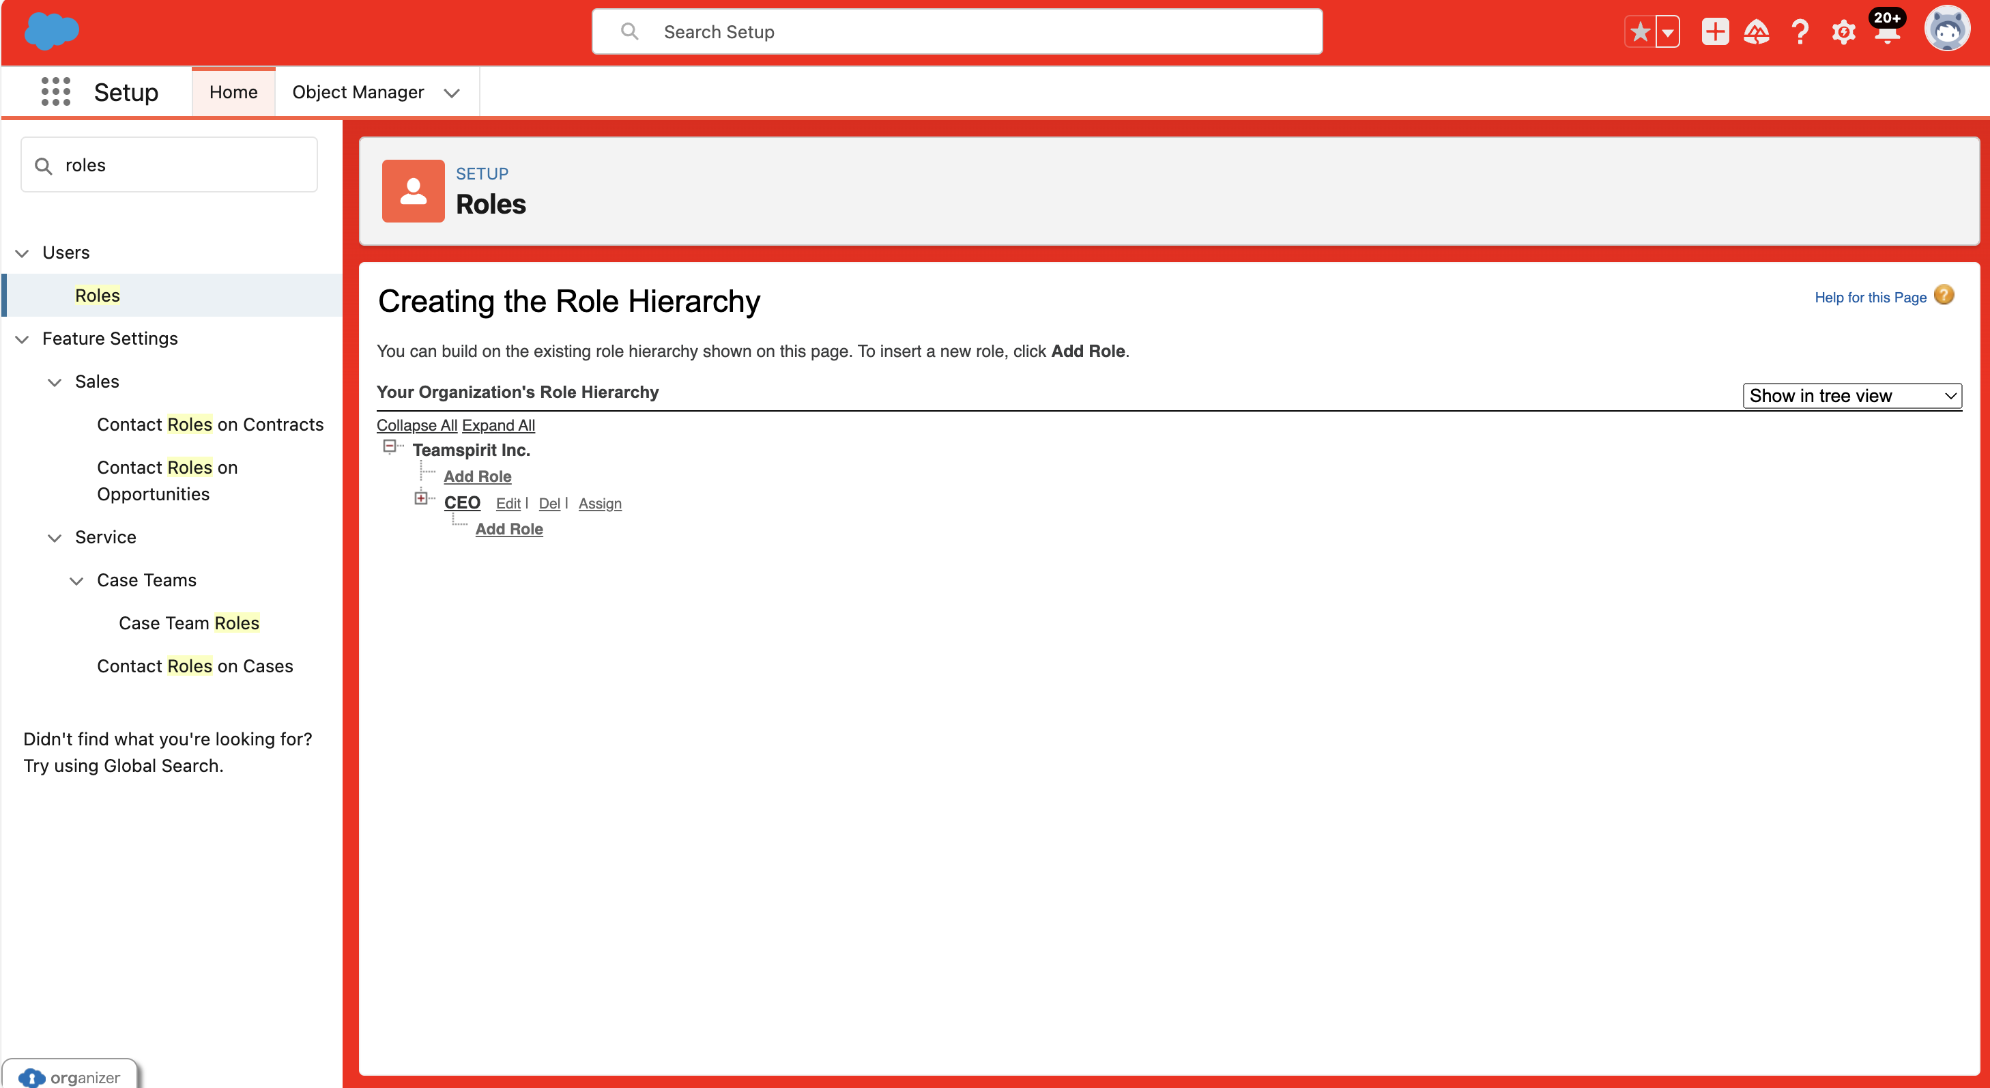Click Add Role under Teamspirit Inc.
1990x1088 pixels.
click(478, 476)
